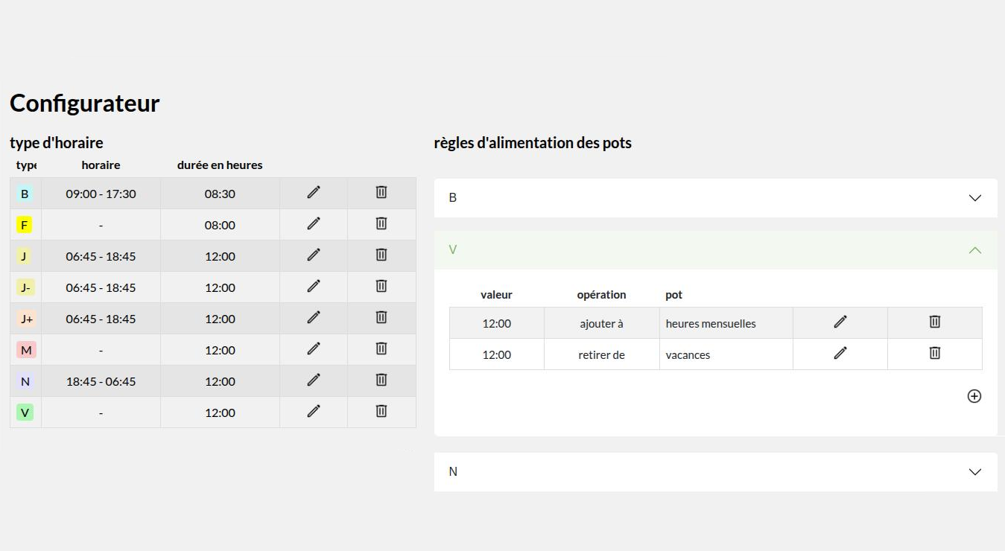Image resolution: width=1005 pixels, height=551 pixels.
Task: Click the green V type badge
Action: pos(25,413)
